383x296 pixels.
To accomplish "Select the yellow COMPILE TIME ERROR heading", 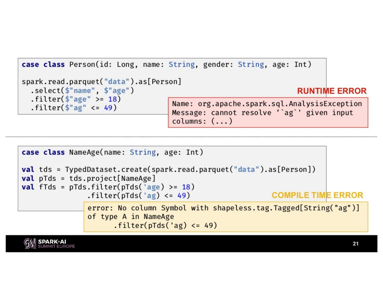I will [317, 195].
